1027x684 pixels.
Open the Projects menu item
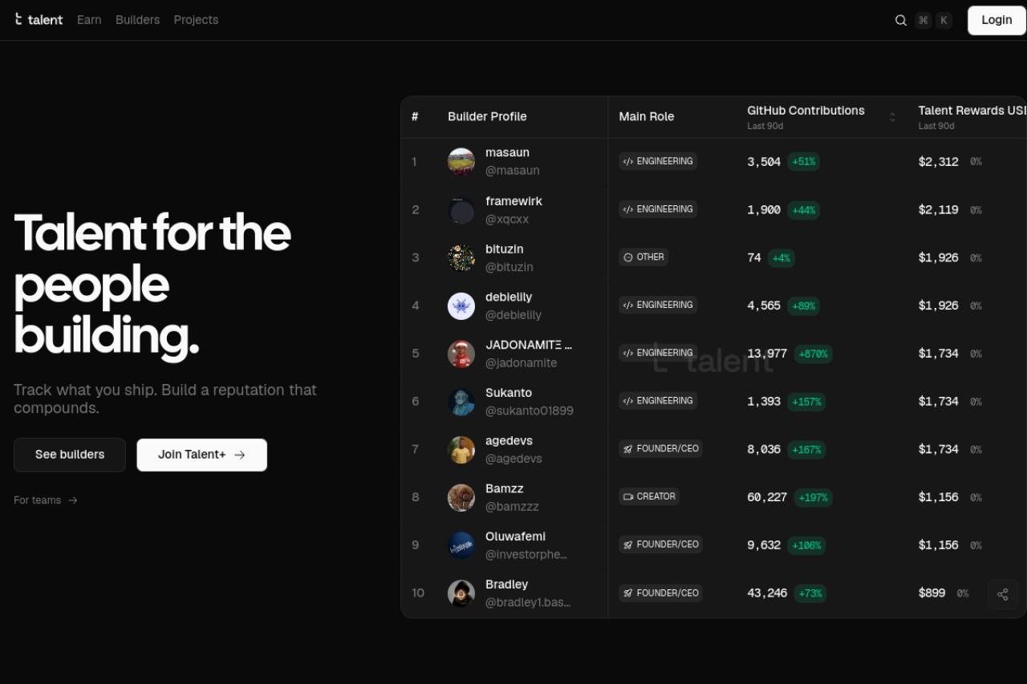coord(196,19)
